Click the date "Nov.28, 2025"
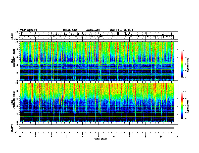 (x=70, y=30)
